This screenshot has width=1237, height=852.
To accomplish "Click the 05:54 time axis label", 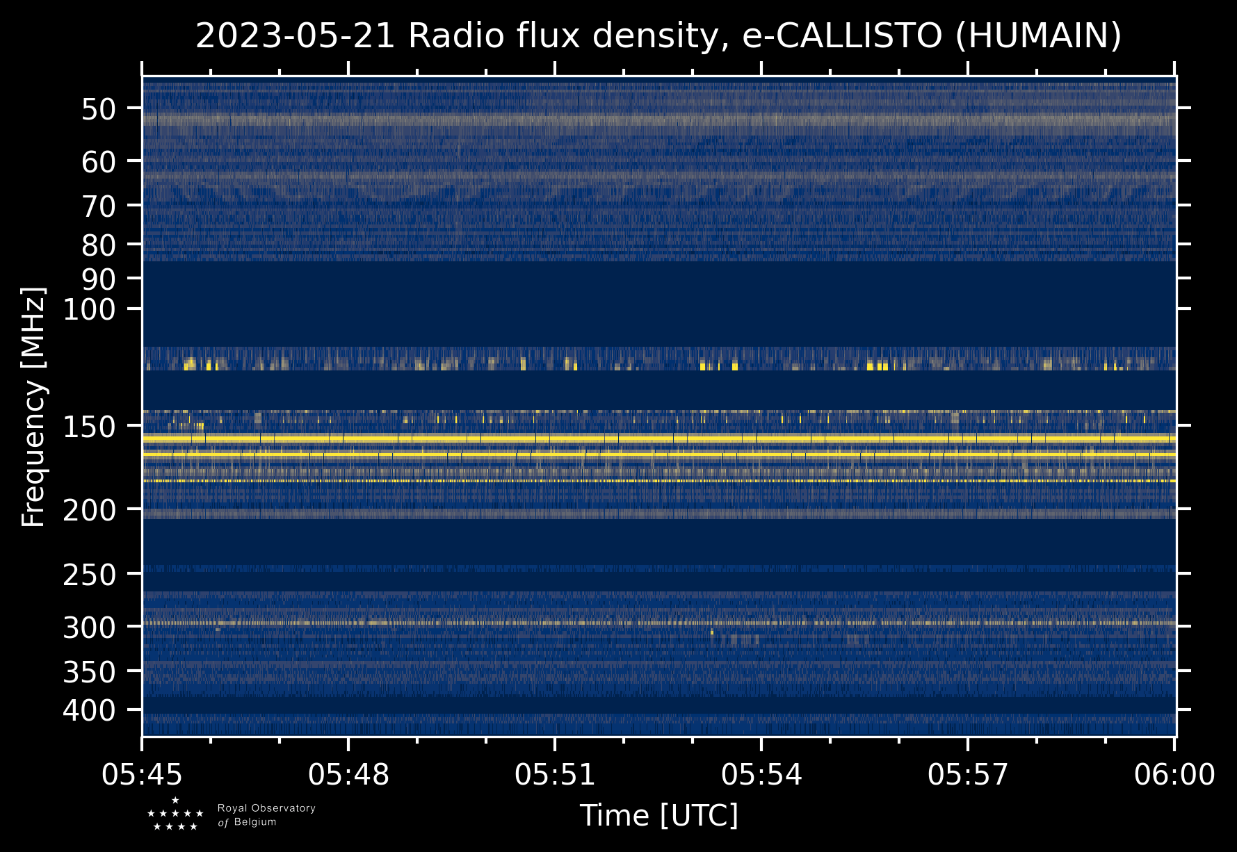I will pyautogui.click(x=761, y=774).
